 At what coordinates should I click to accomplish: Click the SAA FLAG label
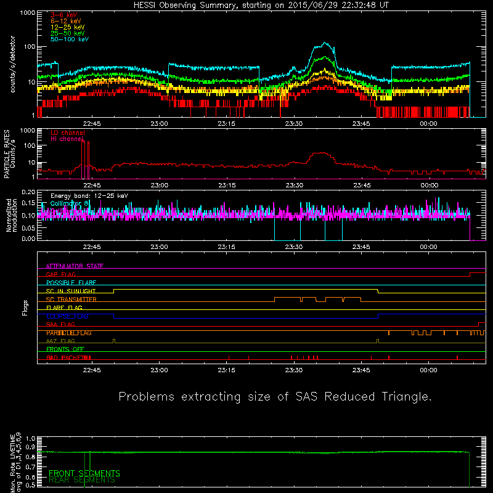(60, 324)
